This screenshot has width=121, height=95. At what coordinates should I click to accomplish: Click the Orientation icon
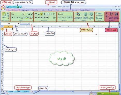(x=44, y=14)
